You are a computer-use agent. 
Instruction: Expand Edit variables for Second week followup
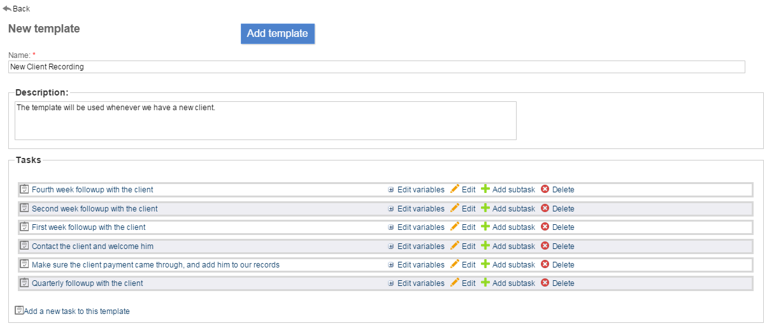click(x=391, y=209)
